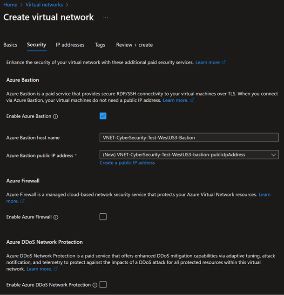The height and width of the screenshot is (295, 284).
Task: Go back to Virtual networks breadcrumb
Action: click(44, 5)
